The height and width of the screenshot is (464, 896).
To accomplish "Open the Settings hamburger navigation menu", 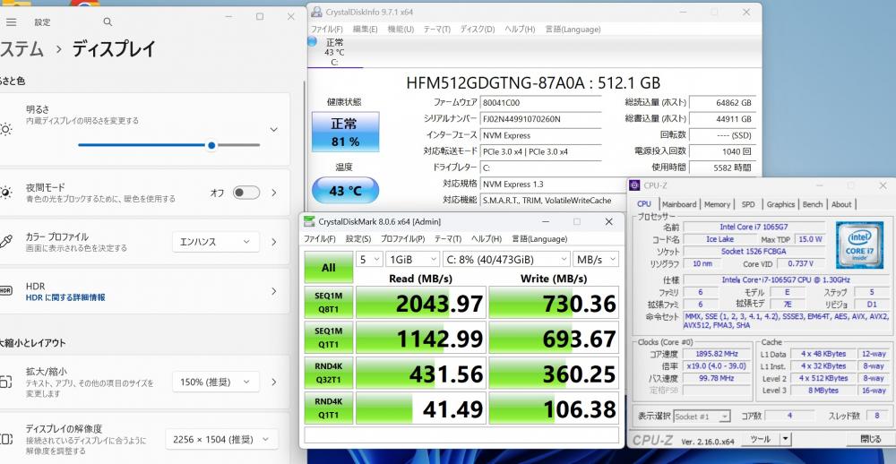I will coord(10,22).
